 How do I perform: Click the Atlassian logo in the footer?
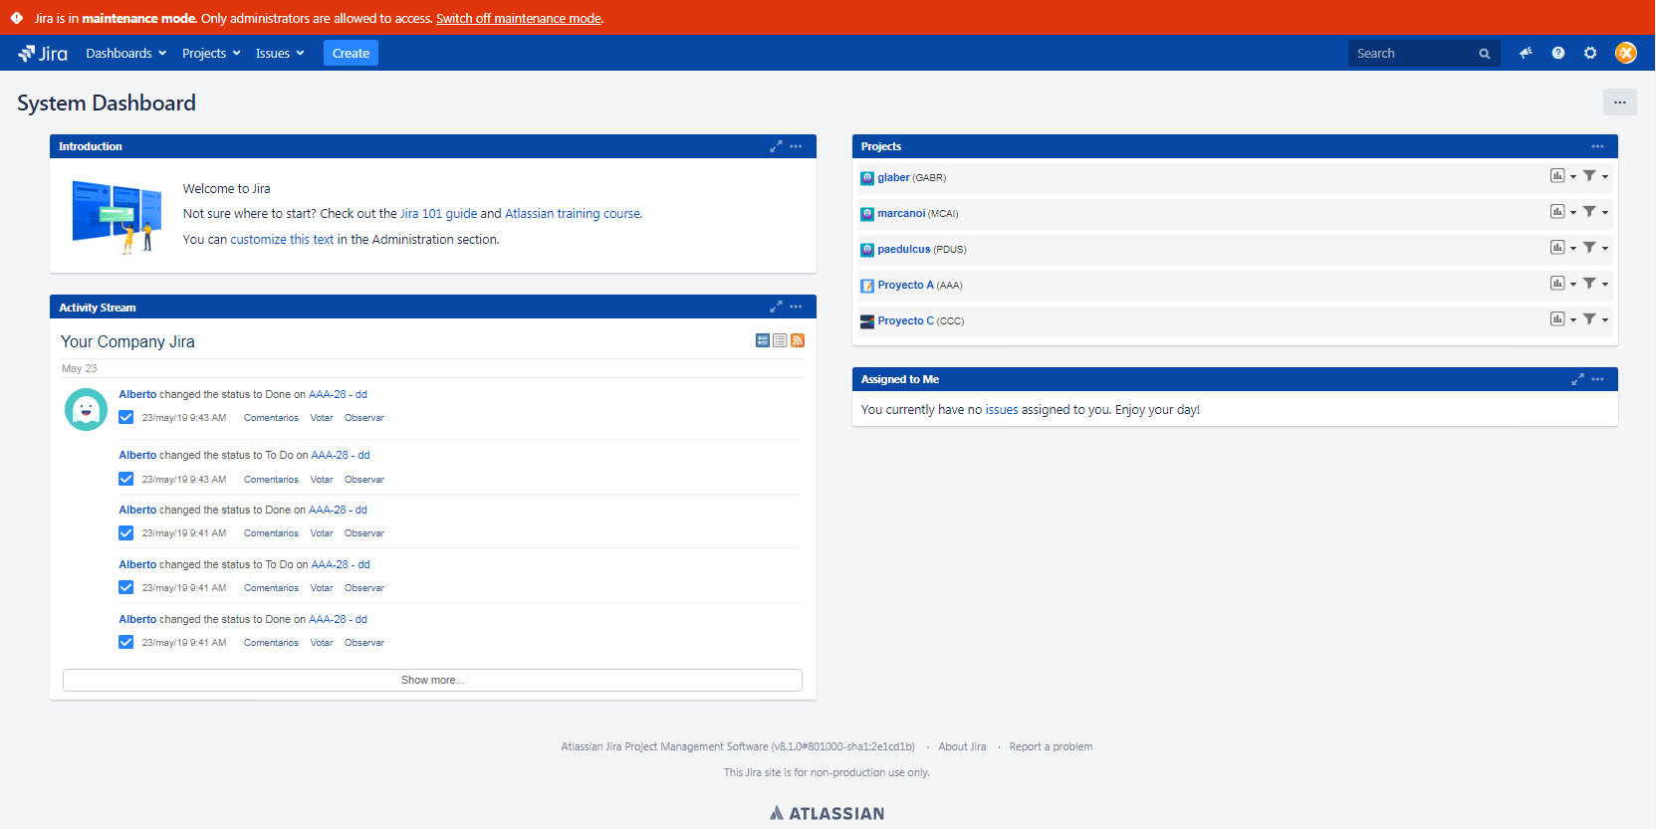click(828, 813)
